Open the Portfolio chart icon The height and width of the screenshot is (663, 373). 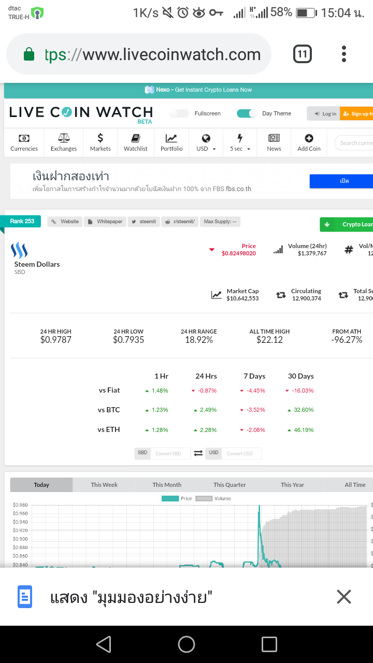(171, 138)
